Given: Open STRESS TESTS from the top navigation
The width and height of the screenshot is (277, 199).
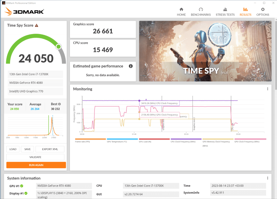Looking at the screenshot, I should pyautogui.click(x=225, y=12).
